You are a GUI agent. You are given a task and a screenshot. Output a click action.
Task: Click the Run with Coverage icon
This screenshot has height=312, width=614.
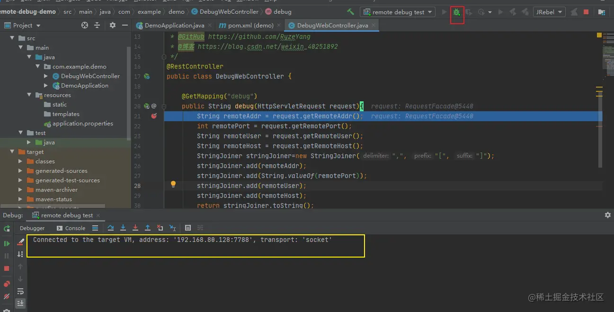469,12
